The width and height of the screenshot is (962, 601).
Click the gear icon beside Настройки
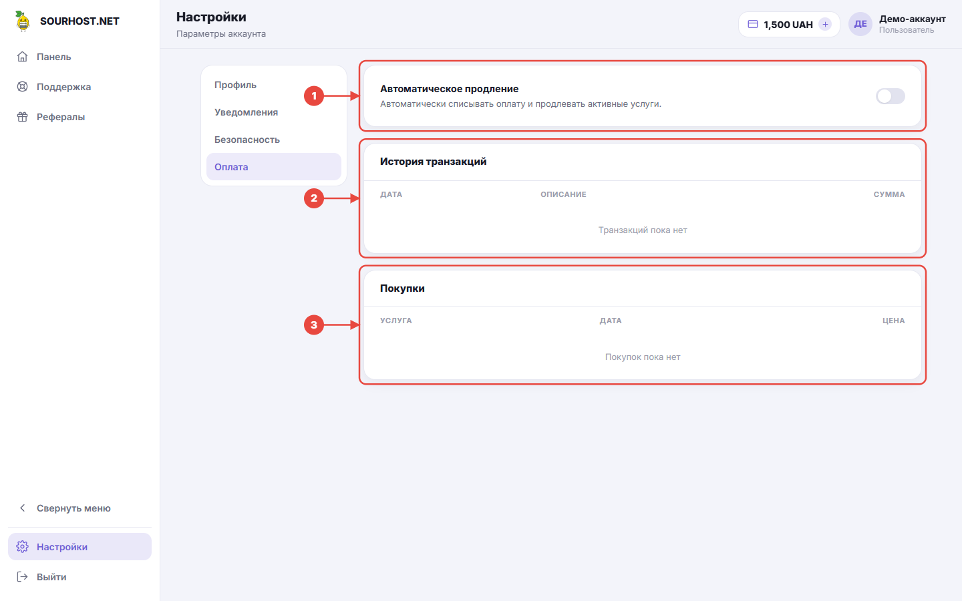coord(22,547)
